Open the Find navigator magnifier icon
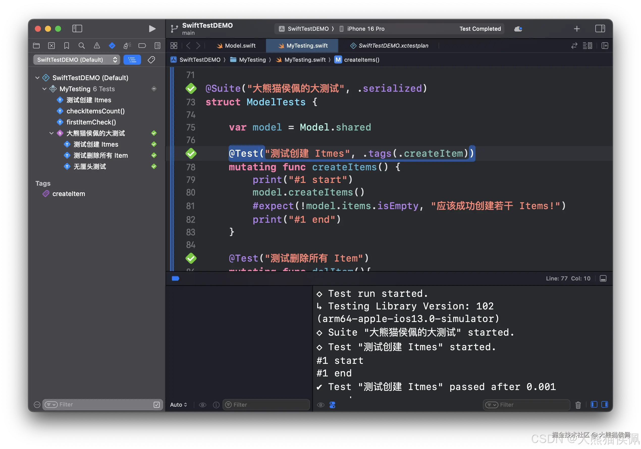Screen dimensions: 641x449 click(82, 45)
